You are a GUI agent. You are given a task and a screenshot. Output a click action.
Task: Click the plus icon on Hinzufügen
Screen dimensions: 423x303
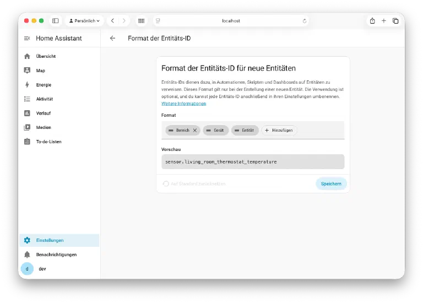click(x=267, y=131)
